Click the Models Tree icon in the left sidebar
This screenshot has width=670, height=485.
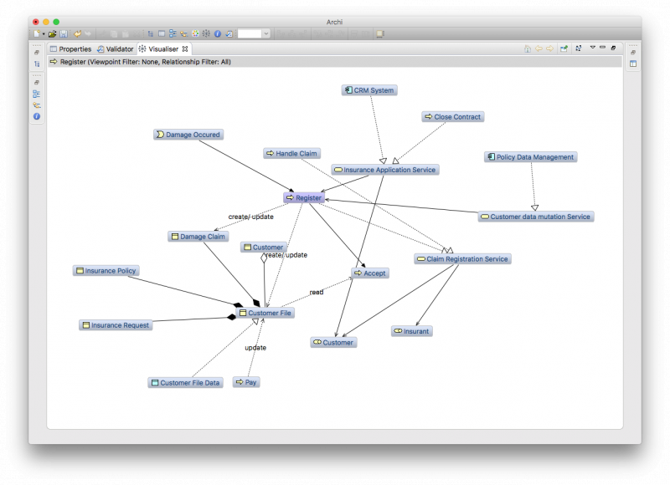coord(37,64)
